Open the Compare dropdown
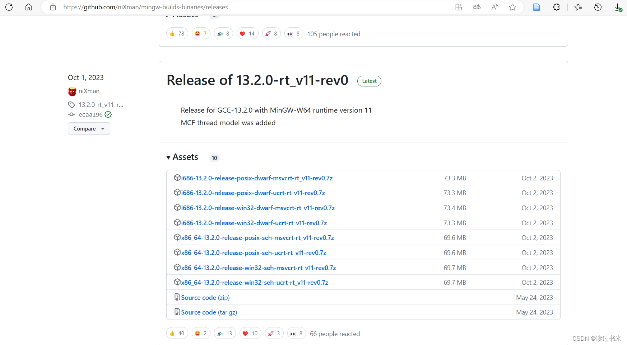The height and width of the screenshot is (345, 627). (89, 128)
